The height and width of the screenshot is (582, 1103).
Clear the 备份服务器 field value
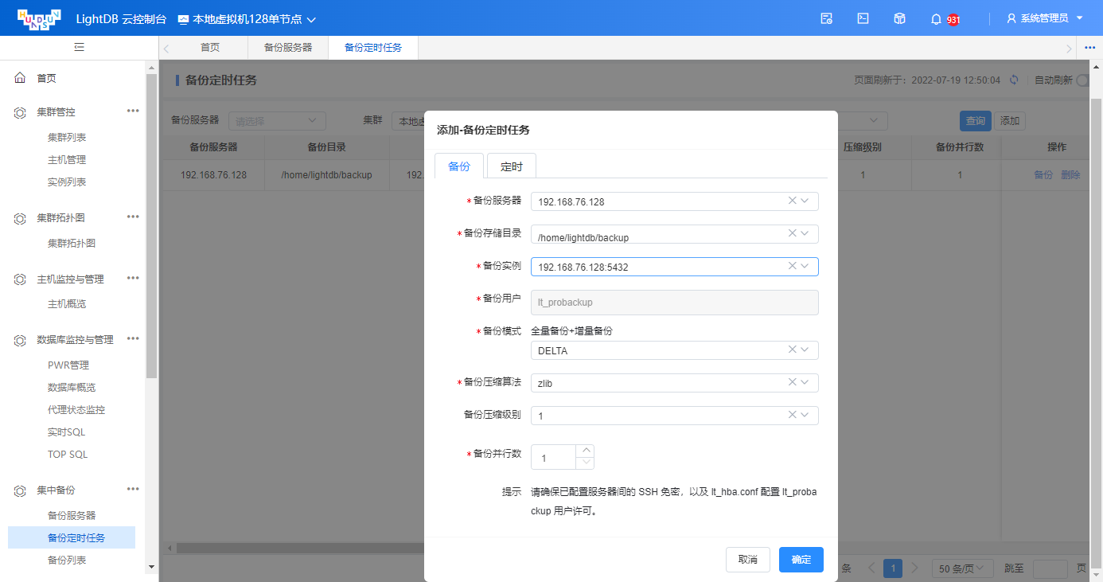(792, 201)
